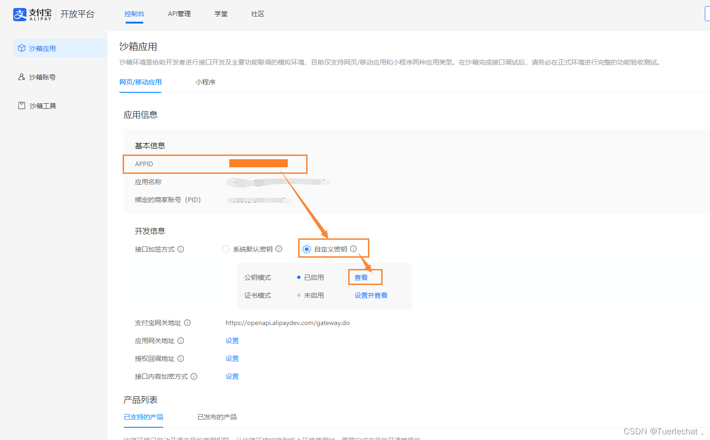Screen dimensions: 710x440
Task: Select the 系统默认密钥 radio button
Action: (226, 249)
